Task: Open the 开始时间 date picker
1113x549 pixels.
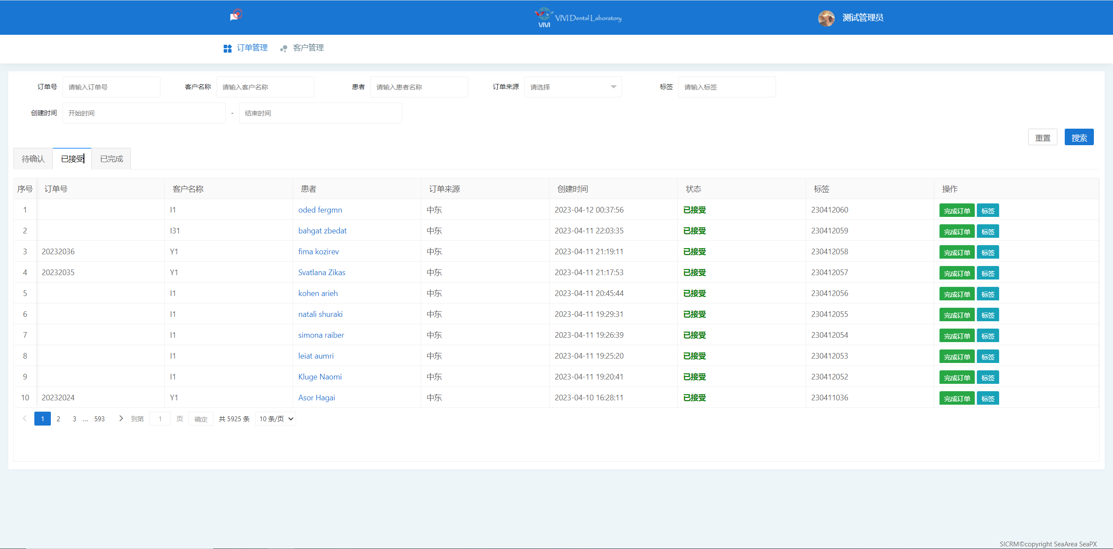Action: coord(144,113)
